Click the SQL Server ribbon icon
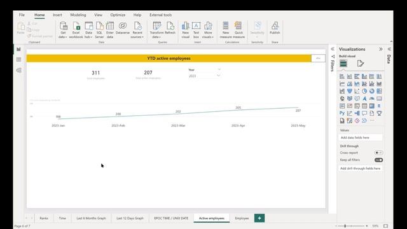 pyautogui.click(x=99, y=30)
